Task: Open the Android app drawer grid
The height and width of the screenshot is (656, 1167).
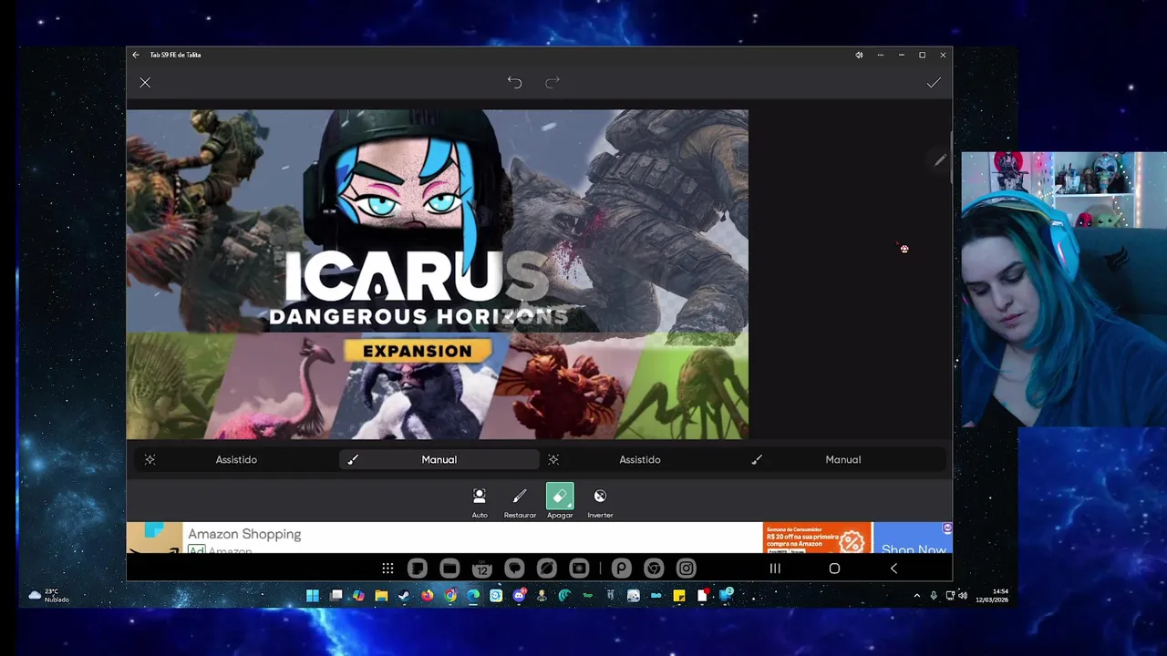Action: (x=387, y=569)
